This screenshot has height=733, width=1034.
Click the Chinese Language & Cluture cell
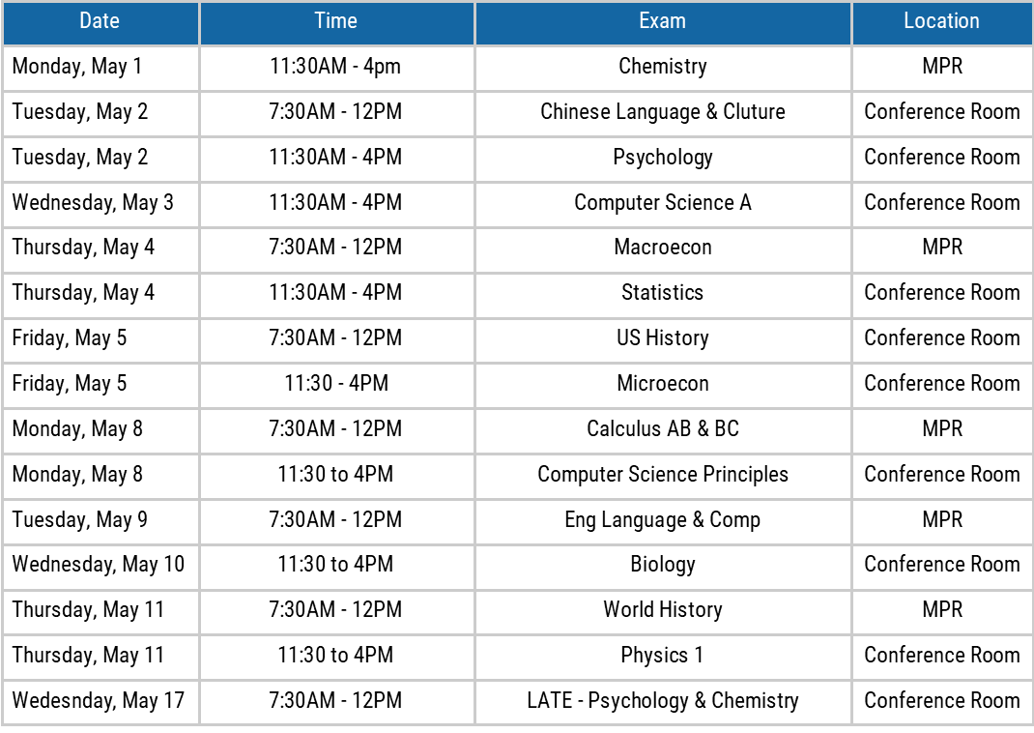click(x=662, y=112)
